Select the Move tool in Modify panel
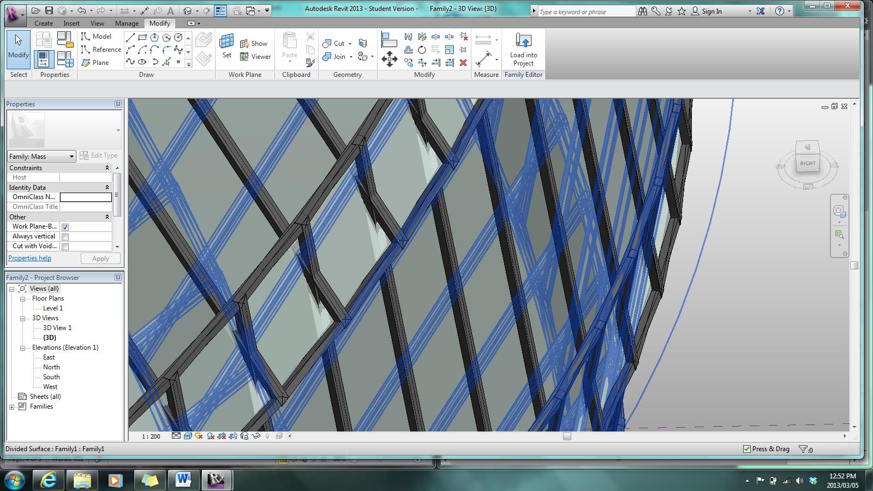Image resolution: width=873 pixels, height=491 pixels. click(x=390, y=58)
